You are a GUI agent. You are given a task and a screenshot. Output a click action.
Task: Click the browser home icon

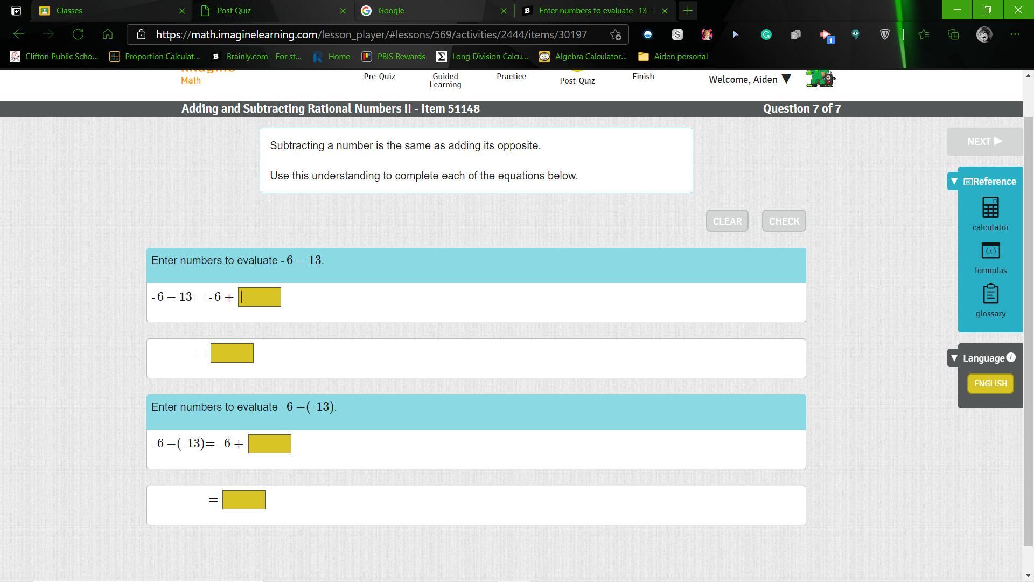tap(108, 34)
